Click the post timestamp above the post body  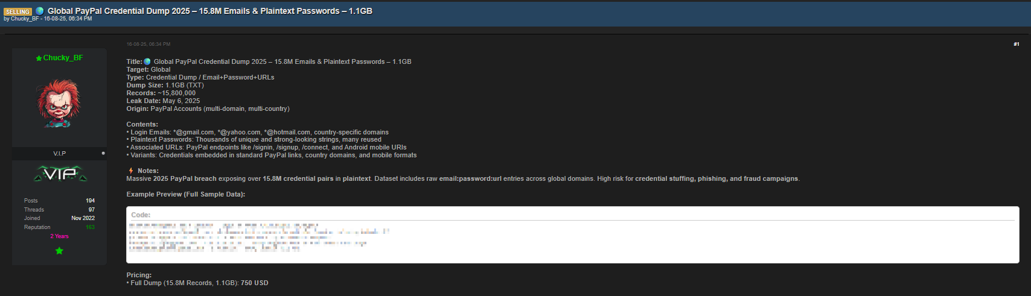point(148,44)
